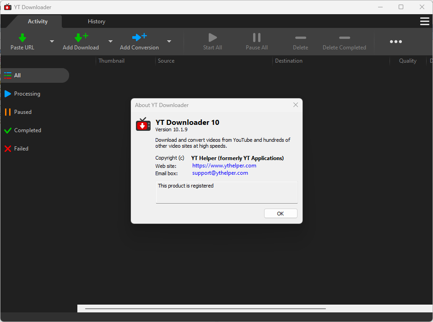Click the Start All play icon
The width and height of the screenshot is (433, 322).
(212, 37)
